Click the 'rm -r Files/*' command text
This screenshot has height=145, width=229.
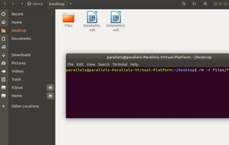pyautogui.click(x=213, y=70)
